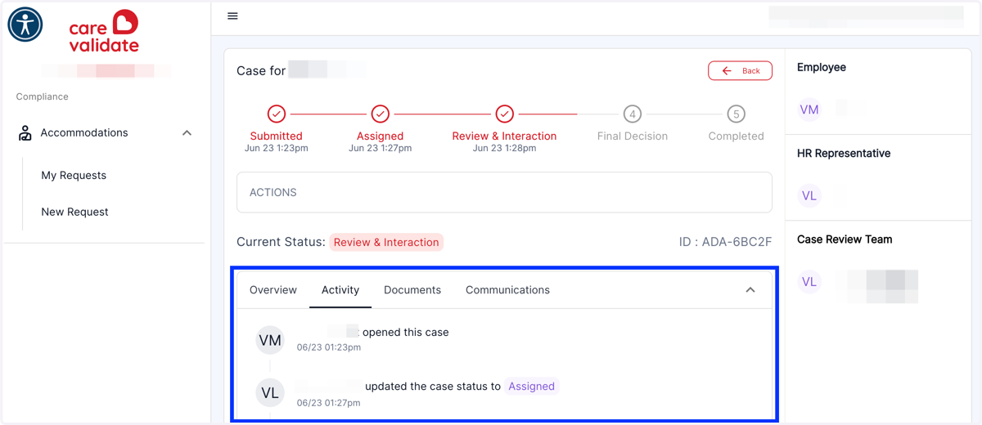Screen dimensions: 982x425
Task: Open the accessibility widget icon
Action: point(25,25)
